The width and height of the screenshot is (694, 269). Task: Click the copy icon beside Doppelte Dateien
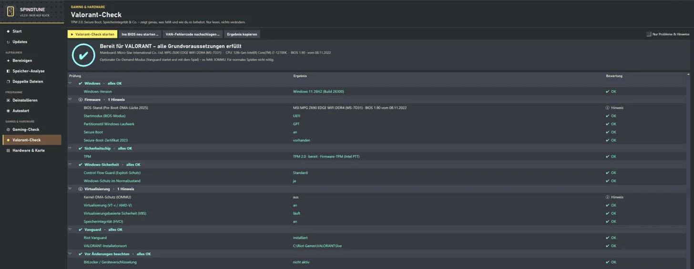(x=8, y=81)
